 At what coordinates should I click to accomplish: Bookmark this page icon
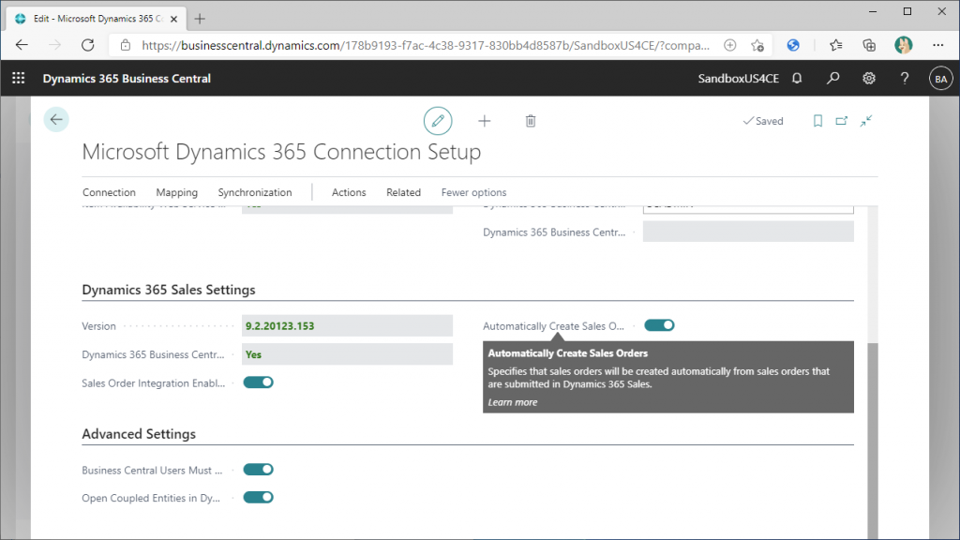(817, 121)
